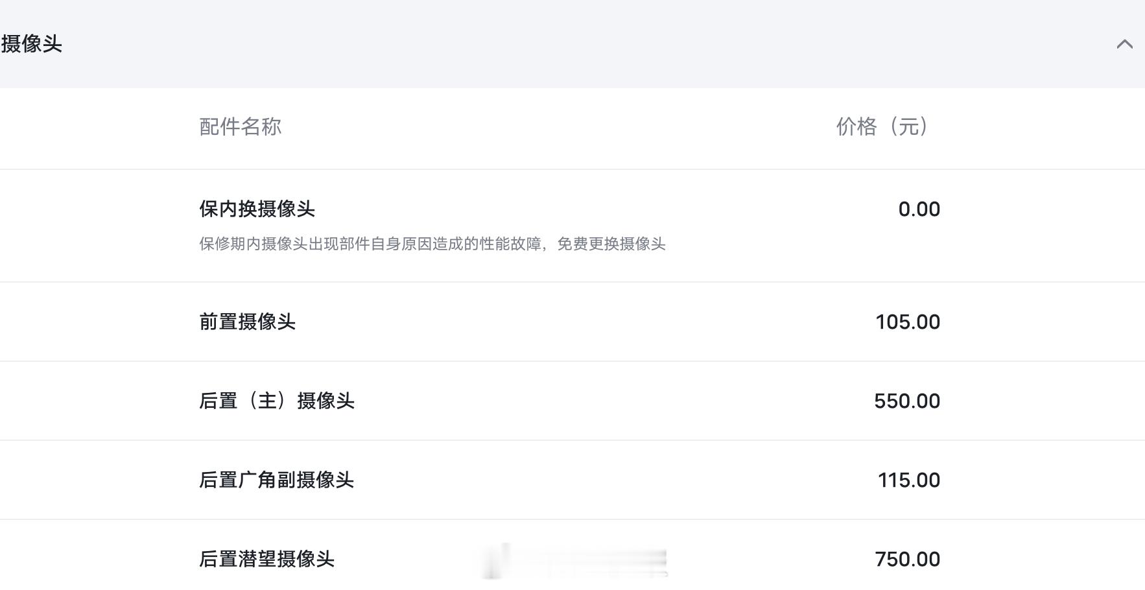The height and width of the screenshot is (590, 1145).
Task: Click the 550.00 main camera price
Action: pos(907,401)
